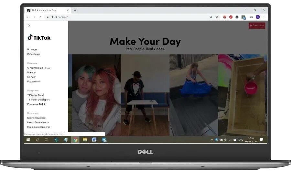The width and height of the screenshot is (291, 171).
Task: Open the Род занятий link
Action: 34,81
